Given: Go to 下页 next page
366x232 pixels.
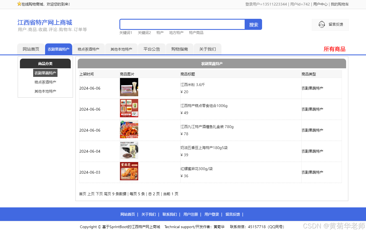Looking at the screenshot, I should pos(99,194).
